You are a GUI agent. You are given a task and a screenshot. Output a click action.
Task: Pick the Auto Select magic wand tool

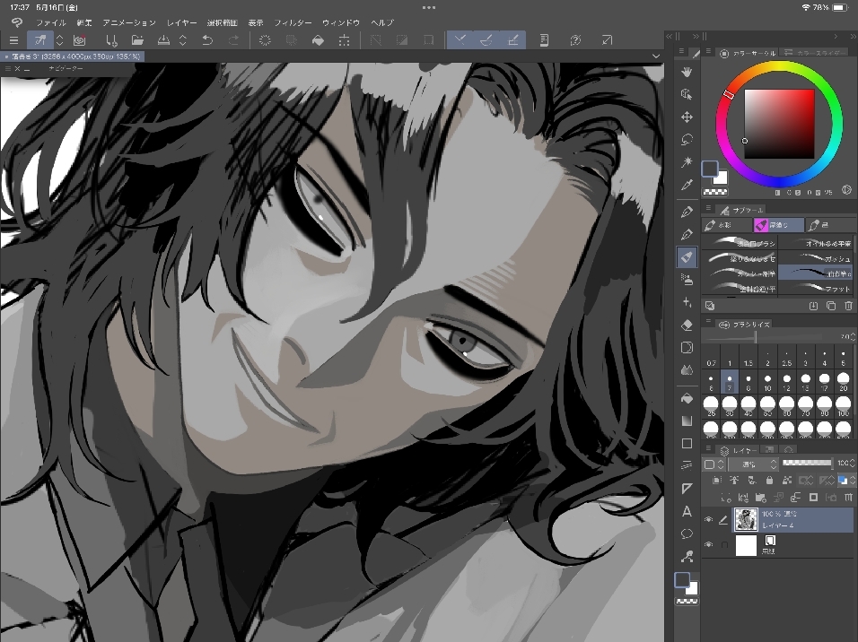tap(687, 162)
